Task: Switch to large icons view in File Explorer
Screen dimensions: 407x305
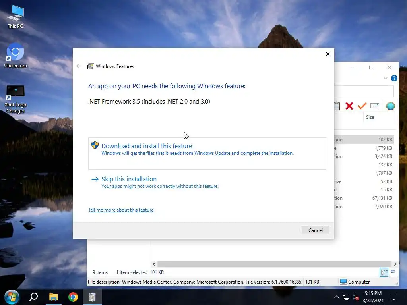Action: 393,272
